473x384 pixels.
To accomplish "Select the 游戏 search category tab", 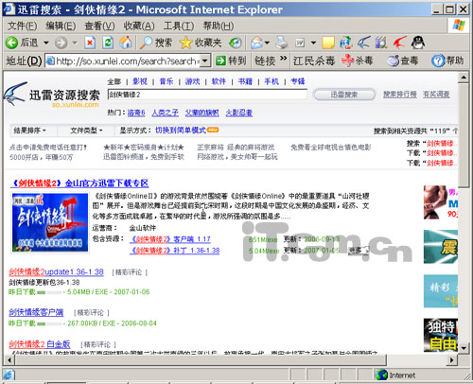I will [x=192, y=81].
